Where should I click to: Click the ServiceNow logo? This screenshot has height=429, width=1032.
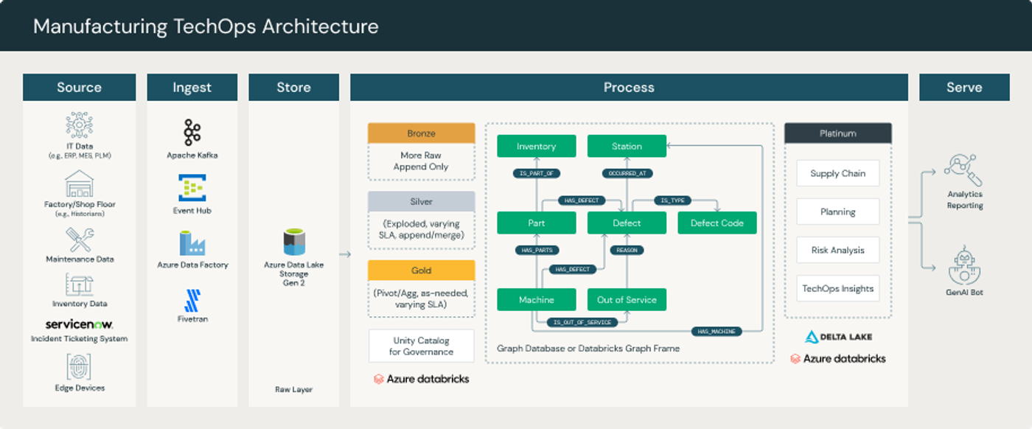[80, 324]
